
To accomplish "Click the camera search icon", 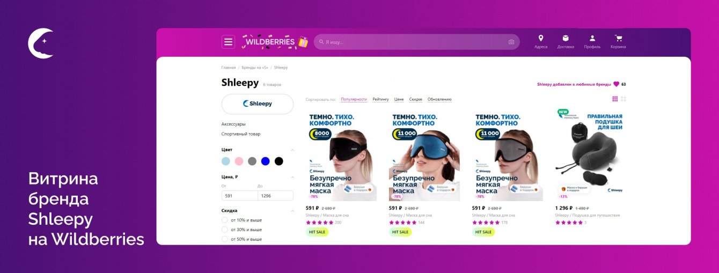I will pos(511,42).
